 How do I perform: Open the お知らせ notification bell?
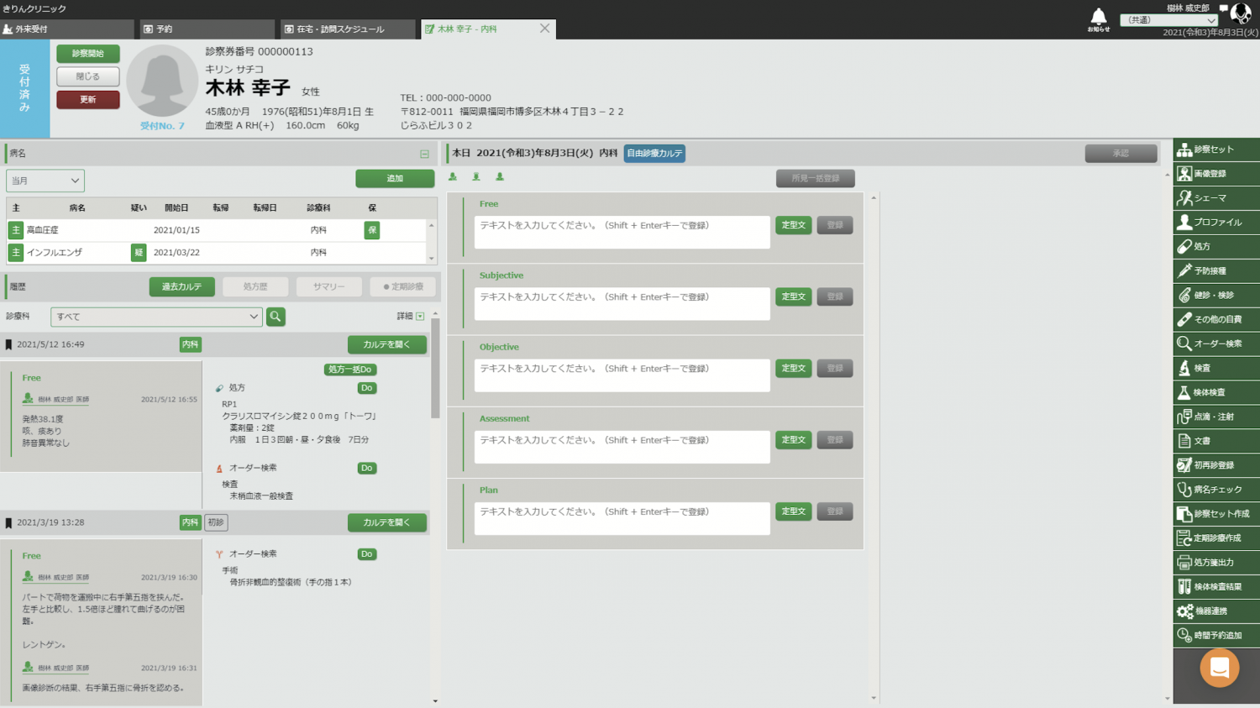1098,19
